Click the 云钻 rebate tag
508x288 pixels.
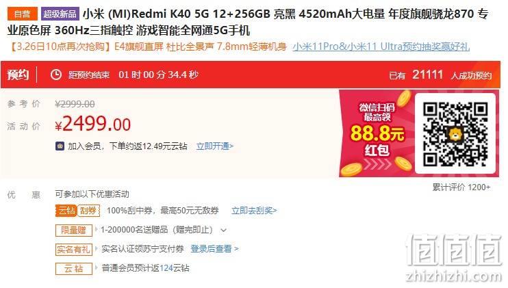coord(73,269)
